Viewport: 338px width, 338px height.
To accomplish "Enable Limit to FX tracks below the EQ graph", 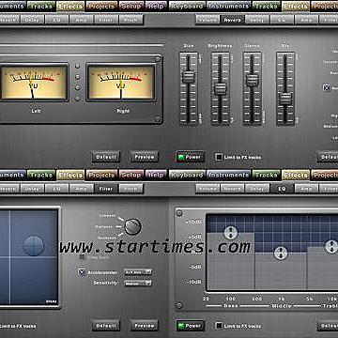I will pos(219,326).
